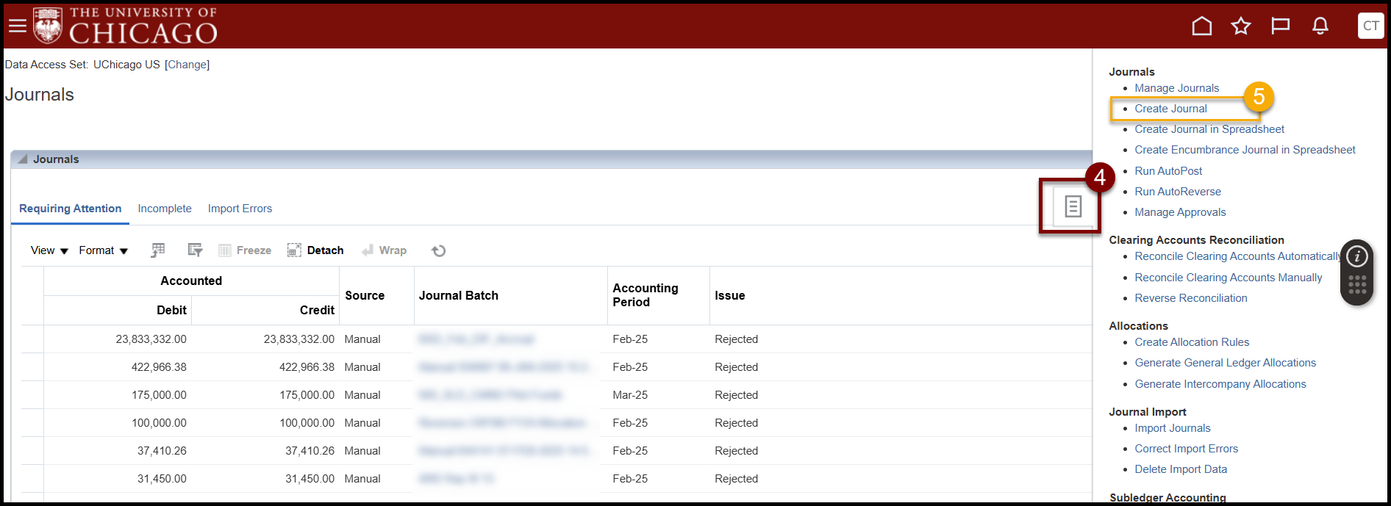The width and height of the screenshot is (1391, 506).
Task: Click the Home icon in header
Action: pyautogui.click(x=1201, y=26)
